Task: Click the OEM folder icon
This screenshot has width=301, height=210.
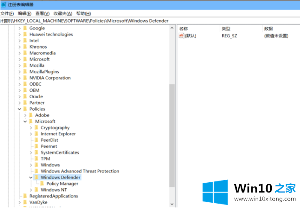Action: tap(25, 90)
